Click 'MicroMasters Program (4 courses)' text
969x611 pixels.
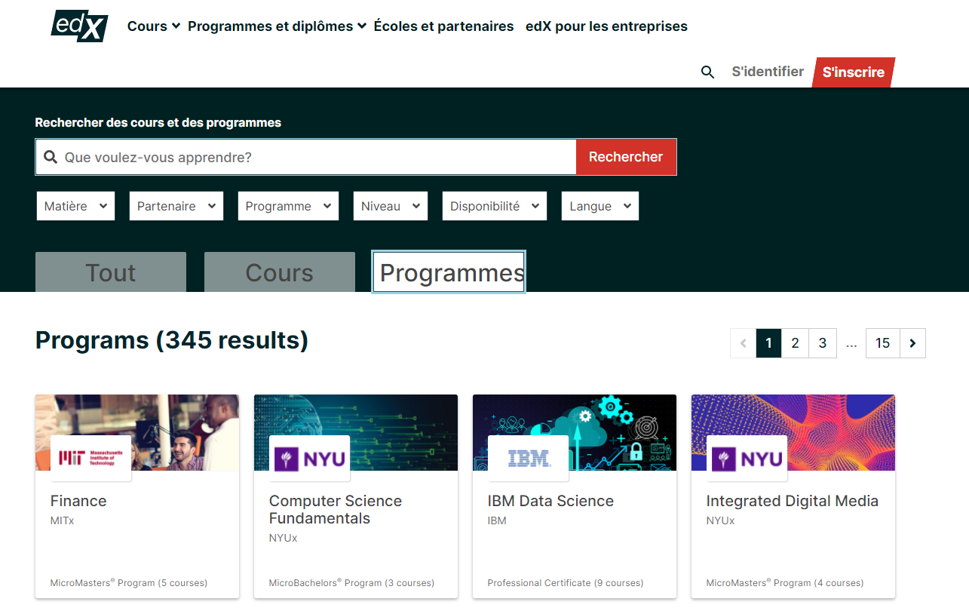pos(785,582)
